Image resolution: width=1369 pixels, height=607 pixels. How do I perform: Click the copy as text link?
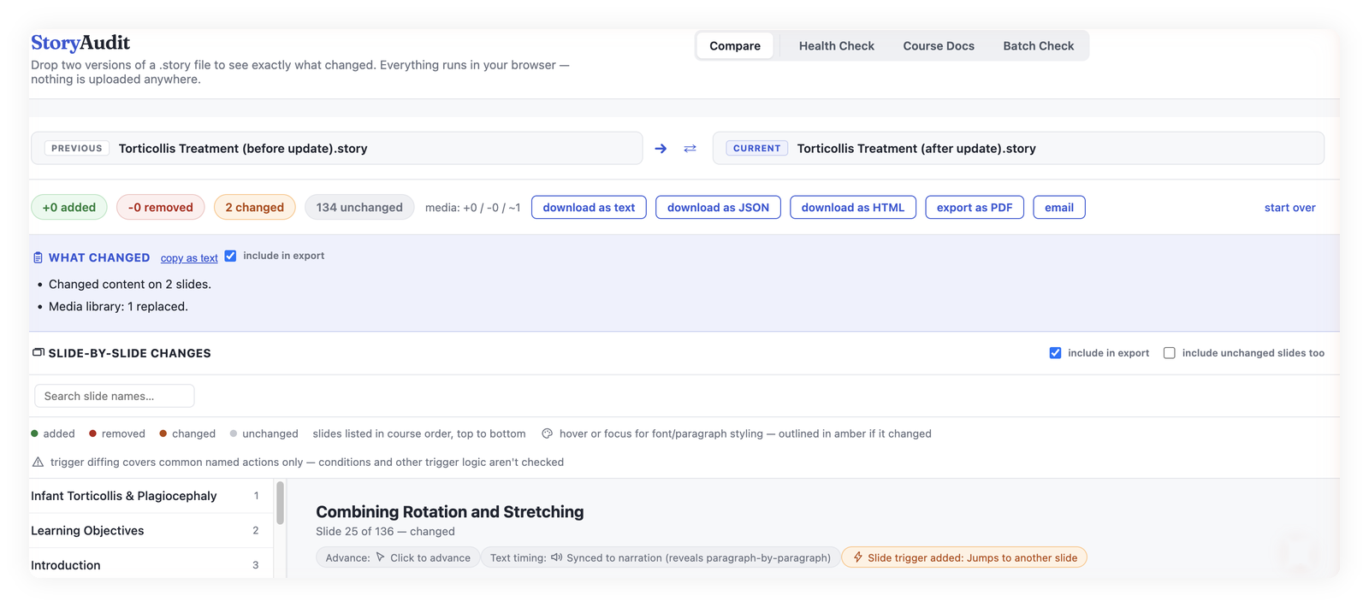189,258
